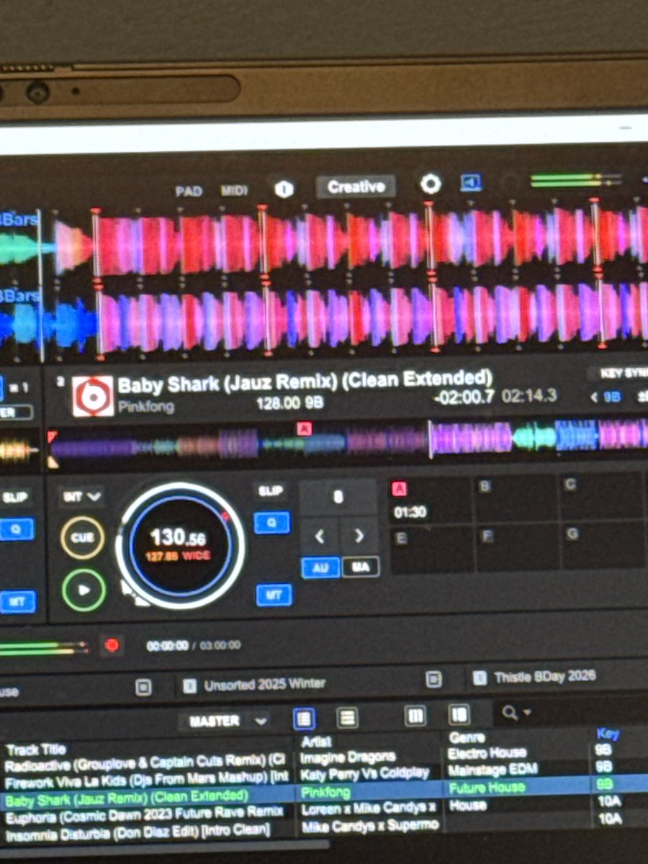
Task: Select MA manual loop mode
Action: coord(360,567)
